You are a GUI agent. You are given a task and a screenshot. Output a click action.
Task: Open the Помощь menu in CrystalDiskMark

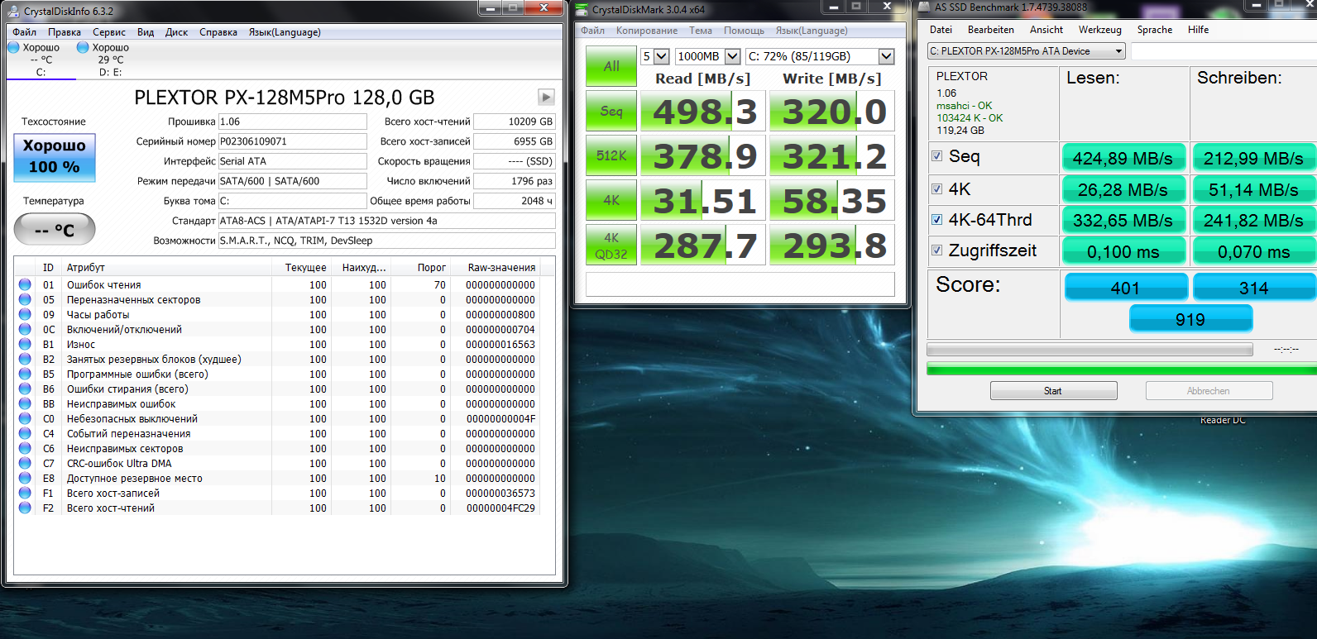point(745,31)
